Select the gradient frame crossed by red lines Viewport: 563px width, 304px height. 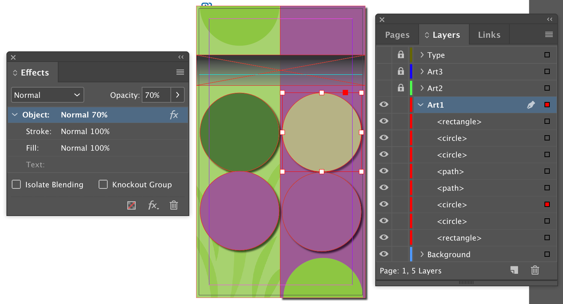(x=280, y=70)
